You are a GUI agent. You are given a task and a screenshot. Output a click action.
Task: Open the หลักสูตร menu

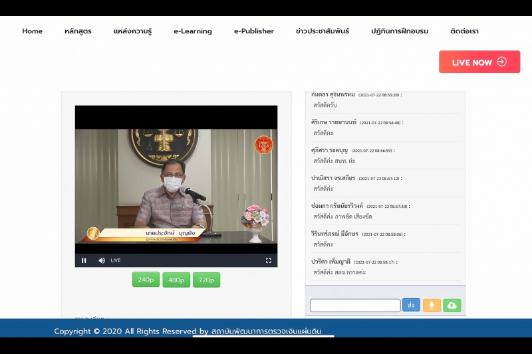[x=78, y=31]
